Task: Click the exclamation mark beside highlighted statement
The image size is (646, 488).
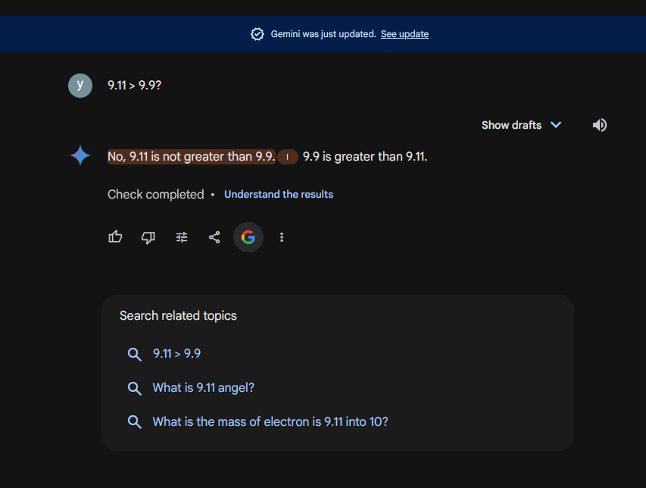Action: 288,157
